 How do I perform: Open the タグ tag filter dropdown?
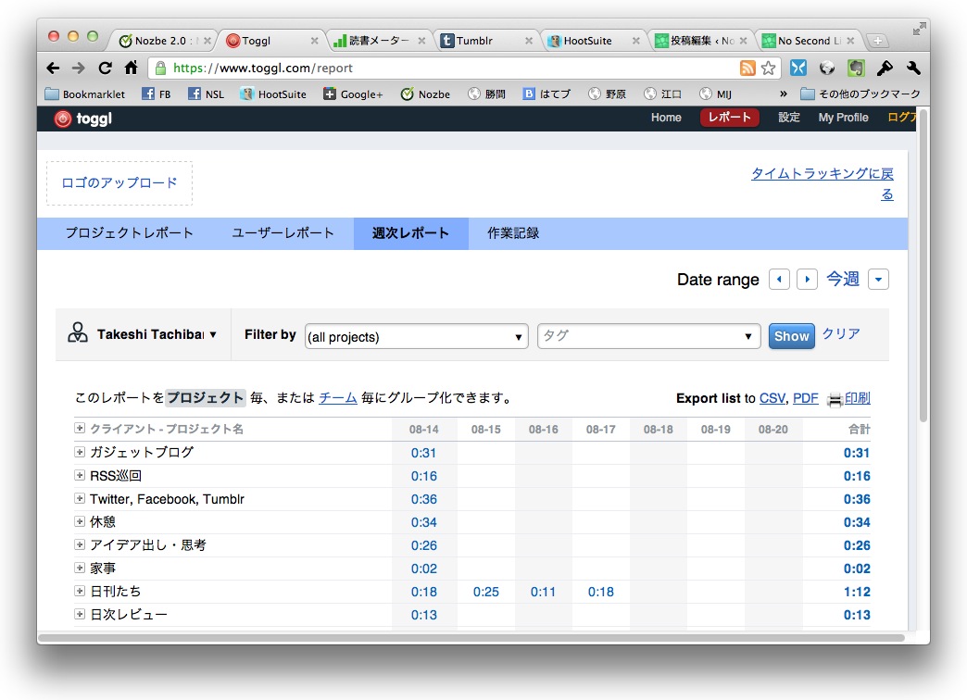648,336
